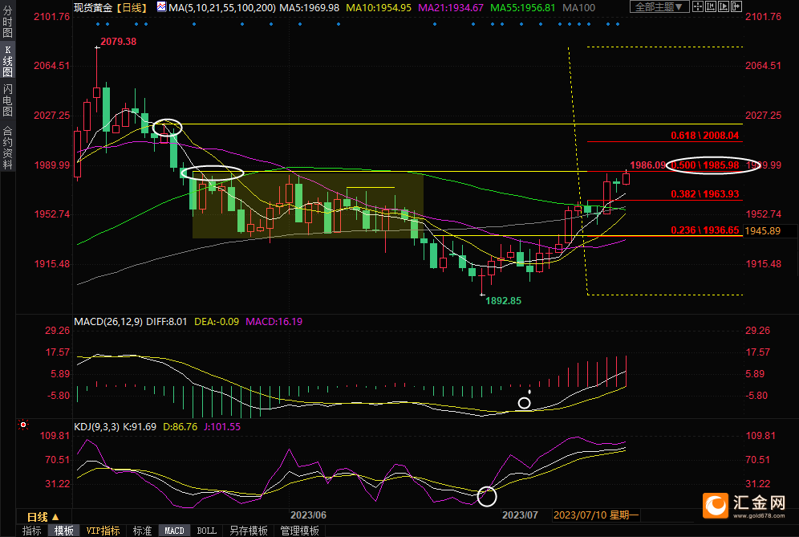Select the 指标 bottom tab
This screenshot has height=537, width=799.
point(31,531)
